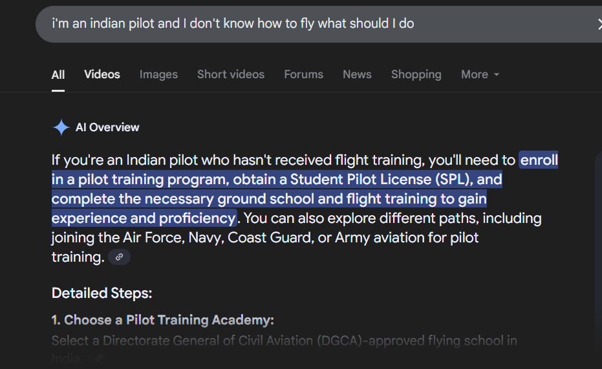Select the All results tab
This screenshot has height=369, width=602.
(x=58, y=75)
